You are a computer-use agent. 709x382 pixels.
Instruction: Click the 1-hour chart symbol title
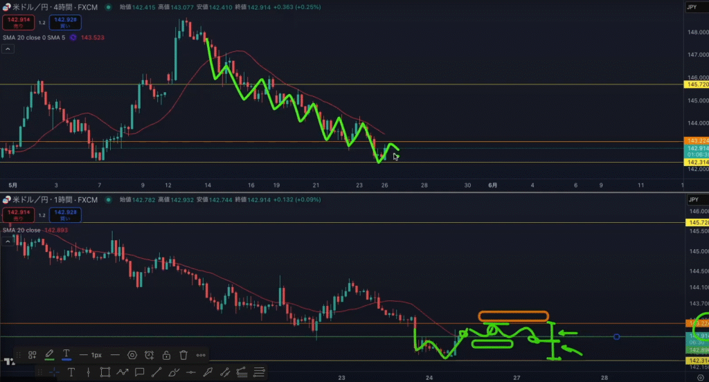tap(55, 200)
